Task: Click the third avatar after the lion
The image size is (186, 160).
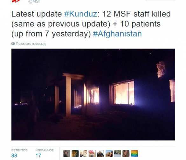Action: pos(100,154)
